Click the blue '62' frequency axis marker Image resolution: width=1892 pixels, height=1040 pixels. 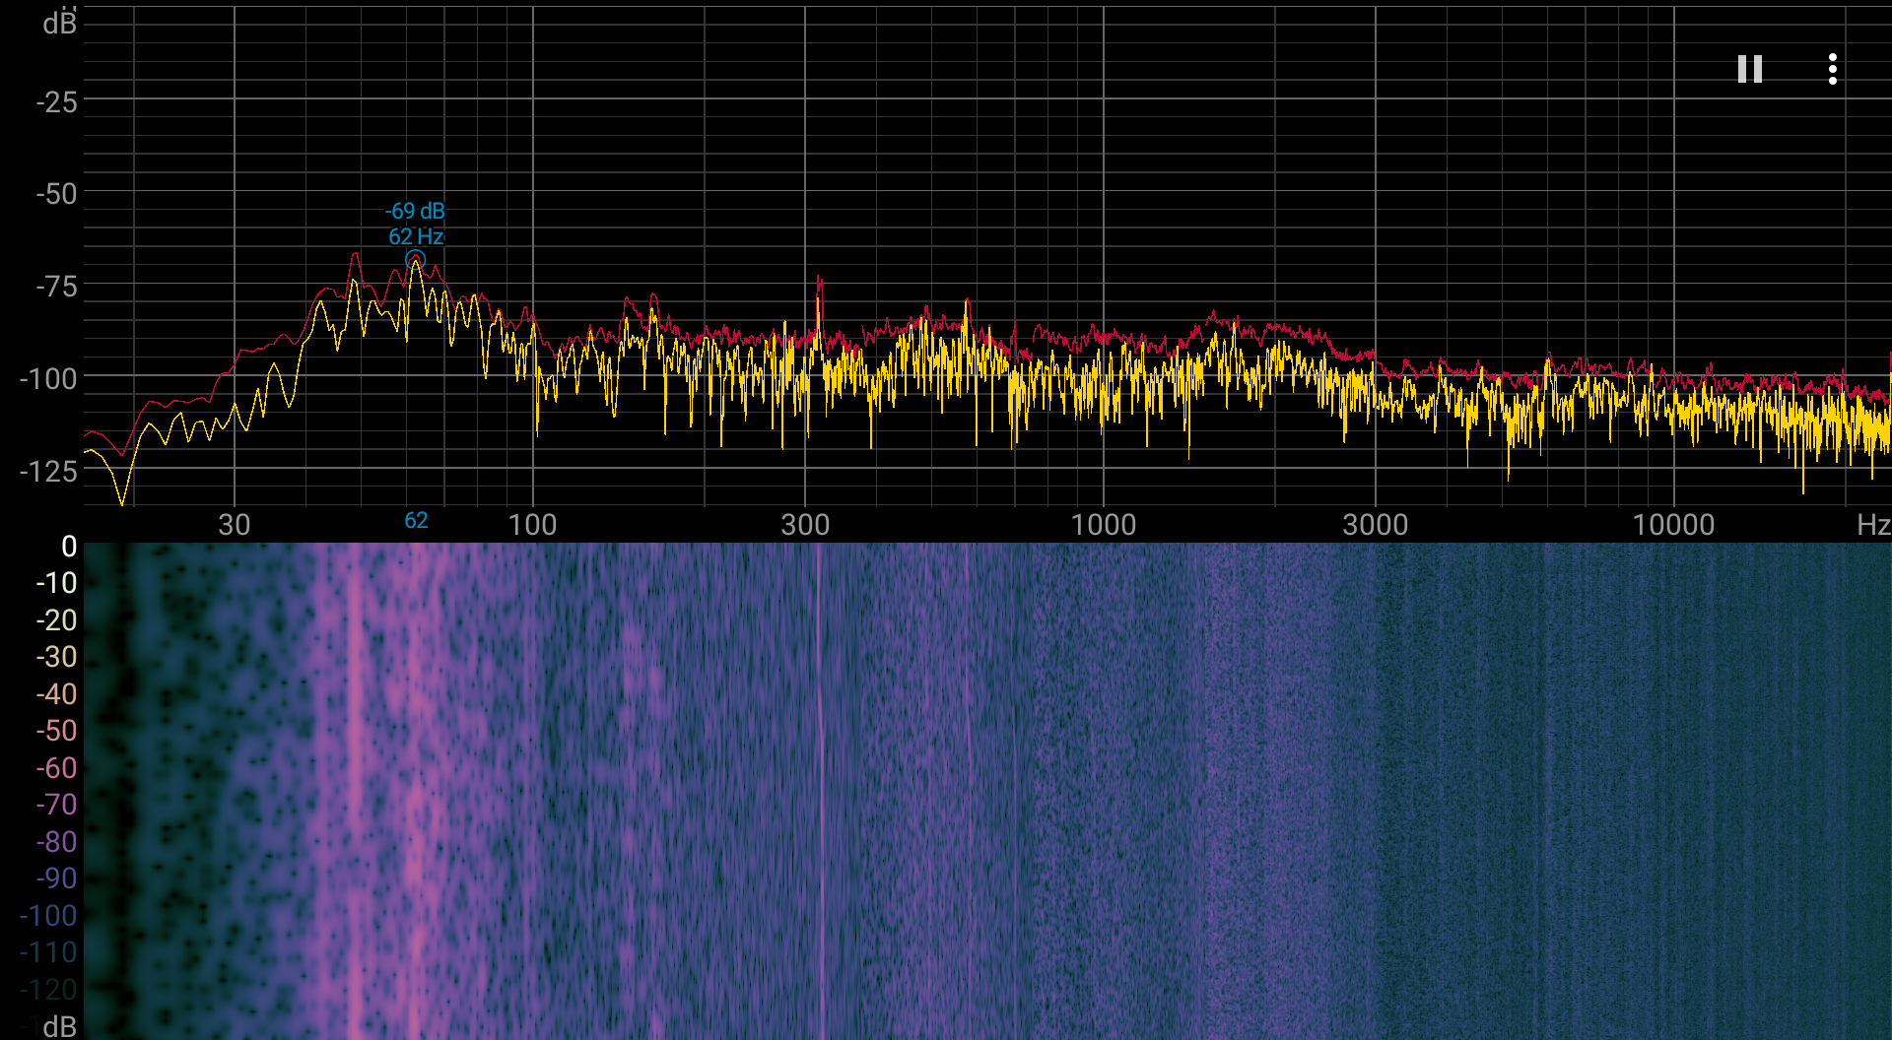(x=416, y=520)
